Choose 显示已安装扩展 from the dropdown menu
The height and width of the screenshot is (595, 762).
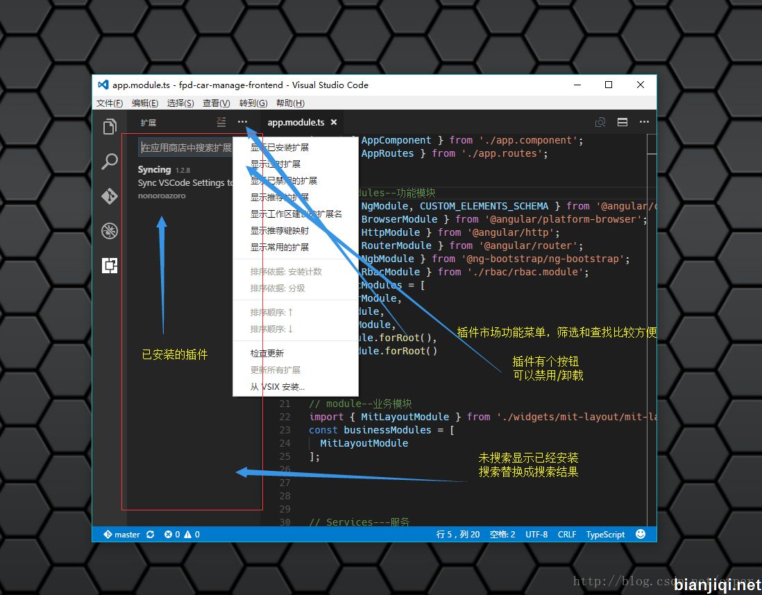[x=296, y=147]
